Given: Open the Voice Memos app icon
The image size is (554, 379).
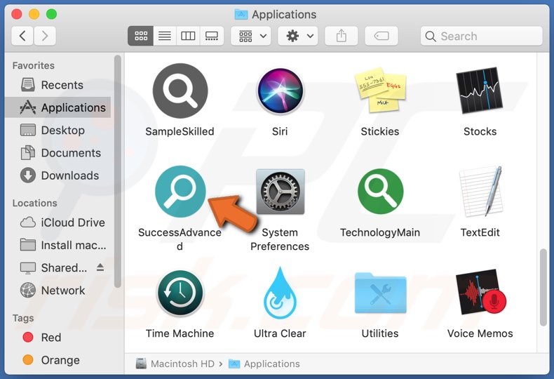Looking at the screenshot, I should click(x=480, y=292).
